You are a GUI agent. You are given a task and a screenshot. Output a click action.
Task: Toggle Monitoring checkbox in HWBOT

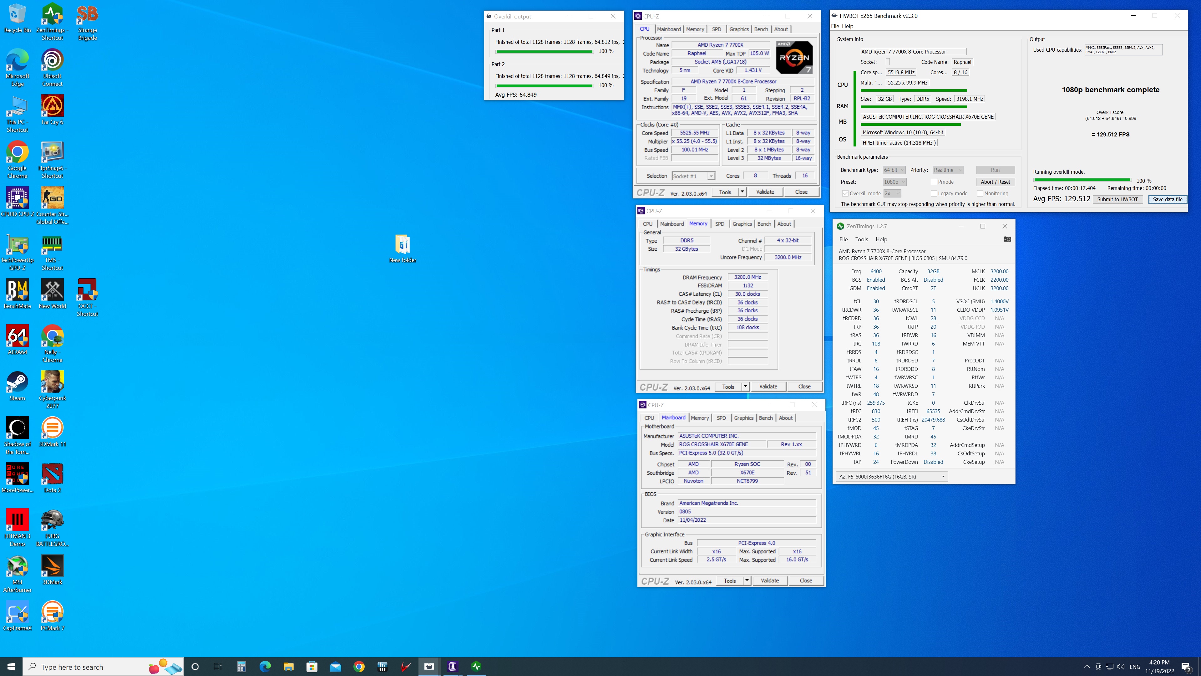[980, 194]
